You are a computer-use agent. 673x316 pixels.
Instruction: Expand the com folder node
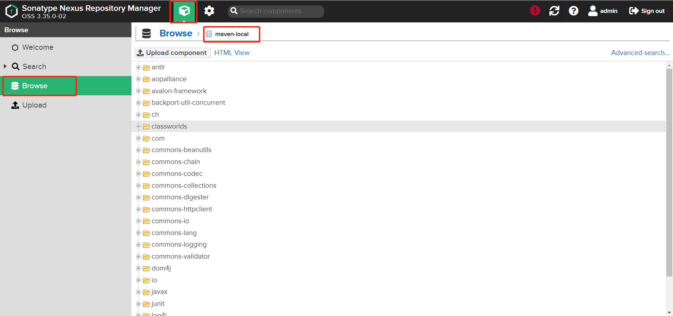(x=138, y=138)
